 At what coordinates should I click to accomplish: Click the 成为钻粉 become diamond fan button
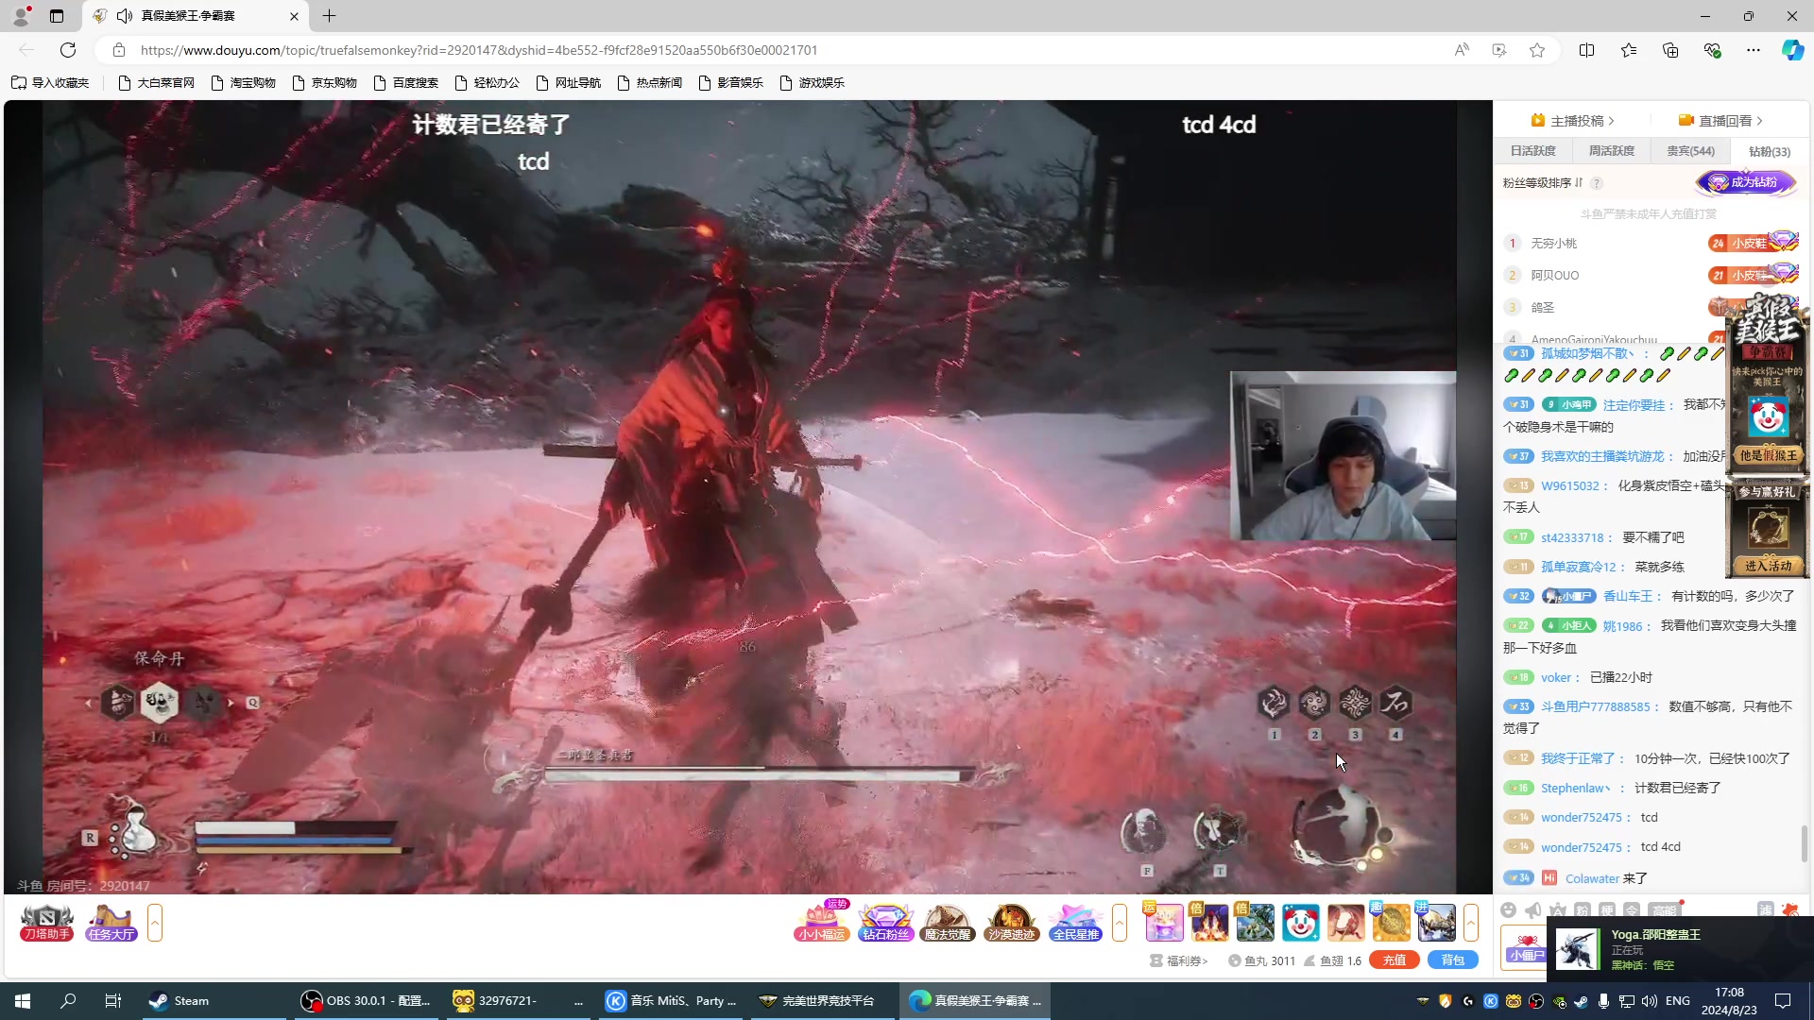pos(1746,182)
